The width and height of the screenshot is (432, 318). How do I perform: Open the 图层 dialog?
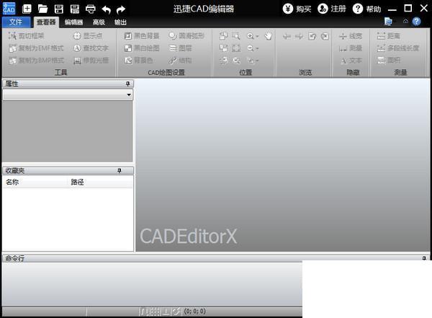(x=180, y=48)
